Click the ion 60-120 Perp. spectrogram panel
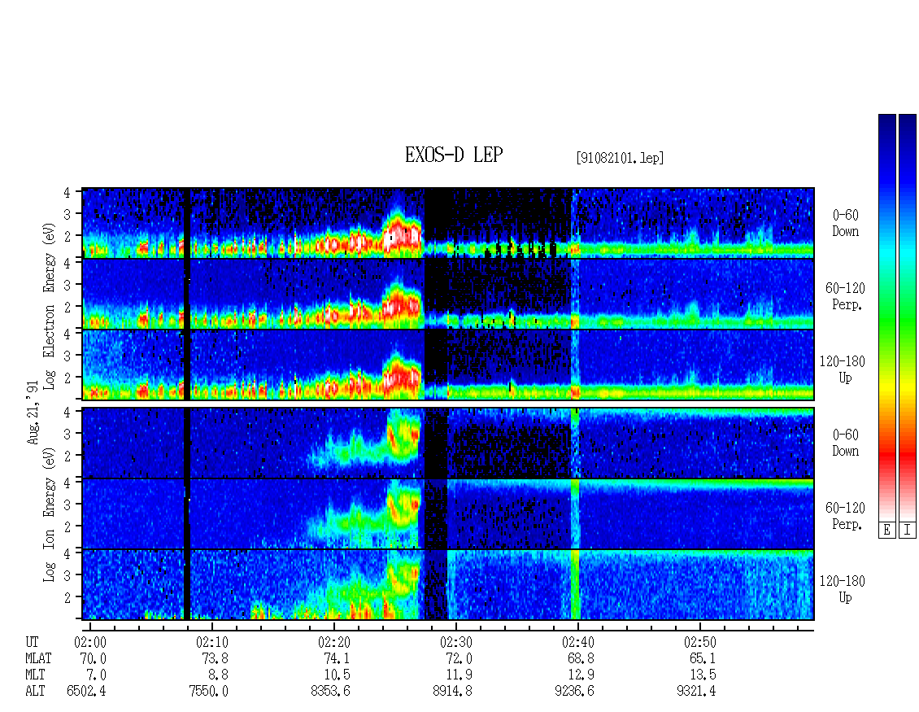Screen dimensions: 919x712 (x=448, y=513)
